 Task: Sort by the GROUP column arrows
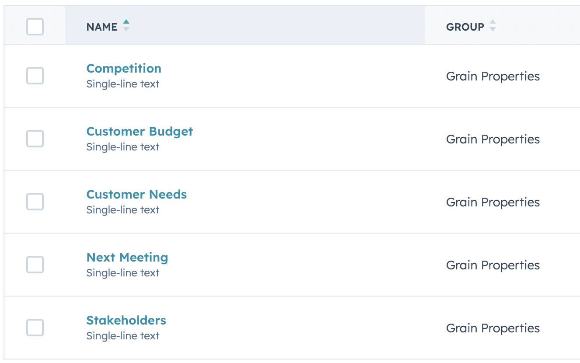click(x=493, y=26)
